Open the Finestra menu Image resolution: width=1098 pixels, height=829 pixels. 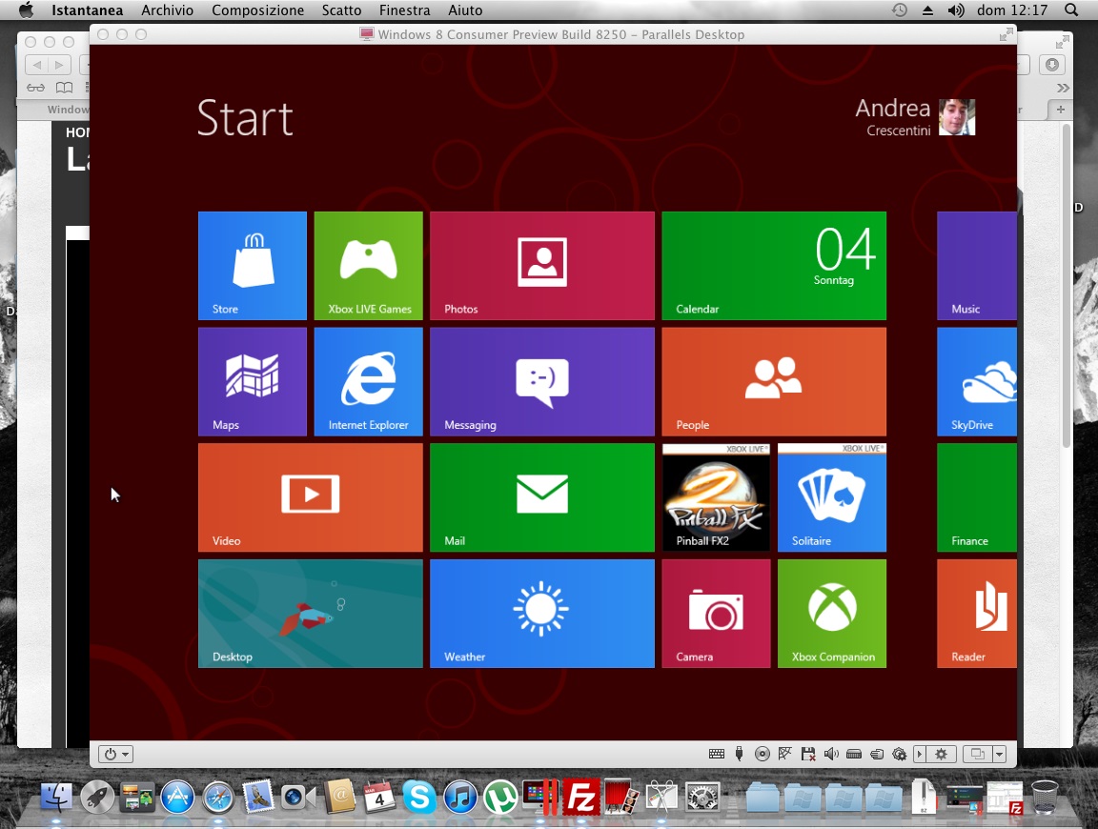(405, 10)
